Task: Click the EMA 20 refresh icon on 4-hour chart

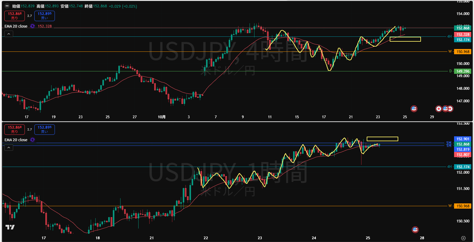Action: [x=32, y=26]
